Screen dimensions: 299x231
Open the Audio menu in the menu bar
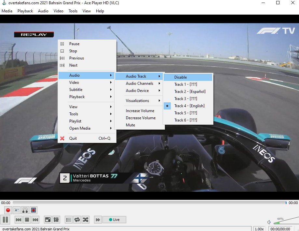pyautogui.click(x=43, y=11)
